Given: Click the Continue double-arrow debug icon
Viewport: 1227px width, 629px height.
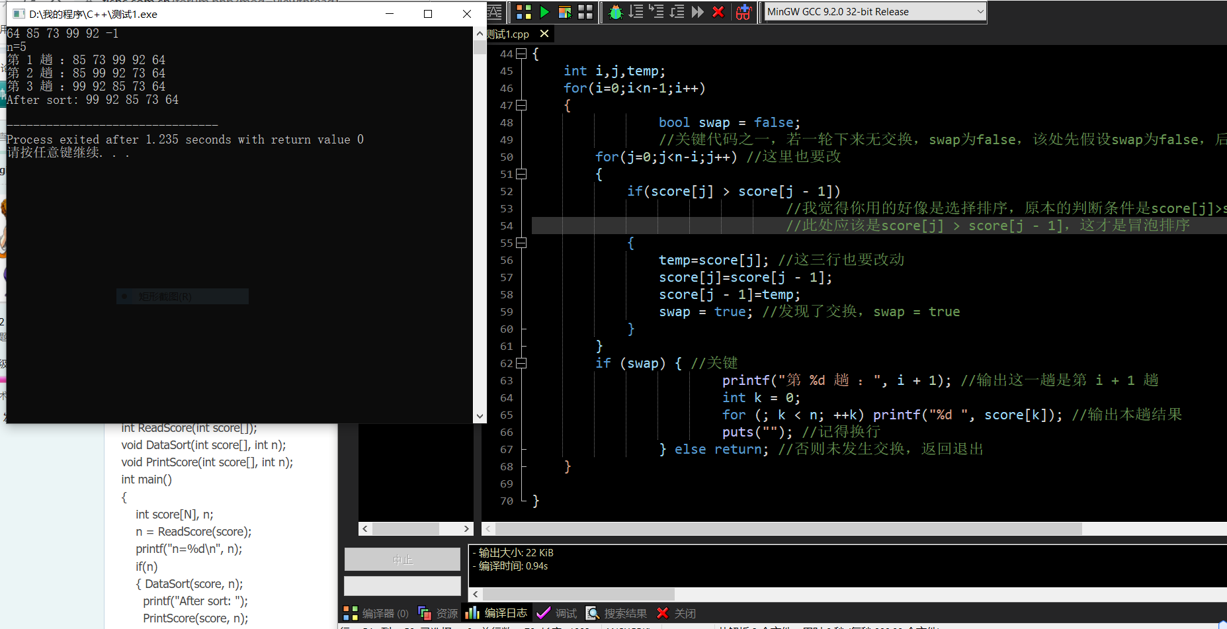Looking at the screenshot, I should [698, 12].
